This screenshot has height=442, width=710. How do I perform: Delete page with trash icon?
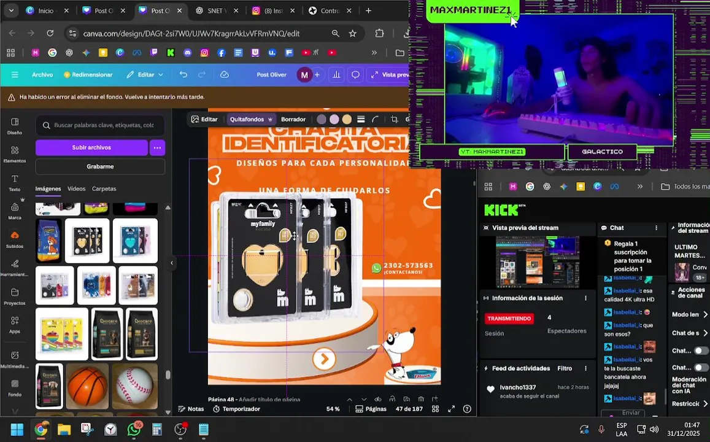click(420, 399)
